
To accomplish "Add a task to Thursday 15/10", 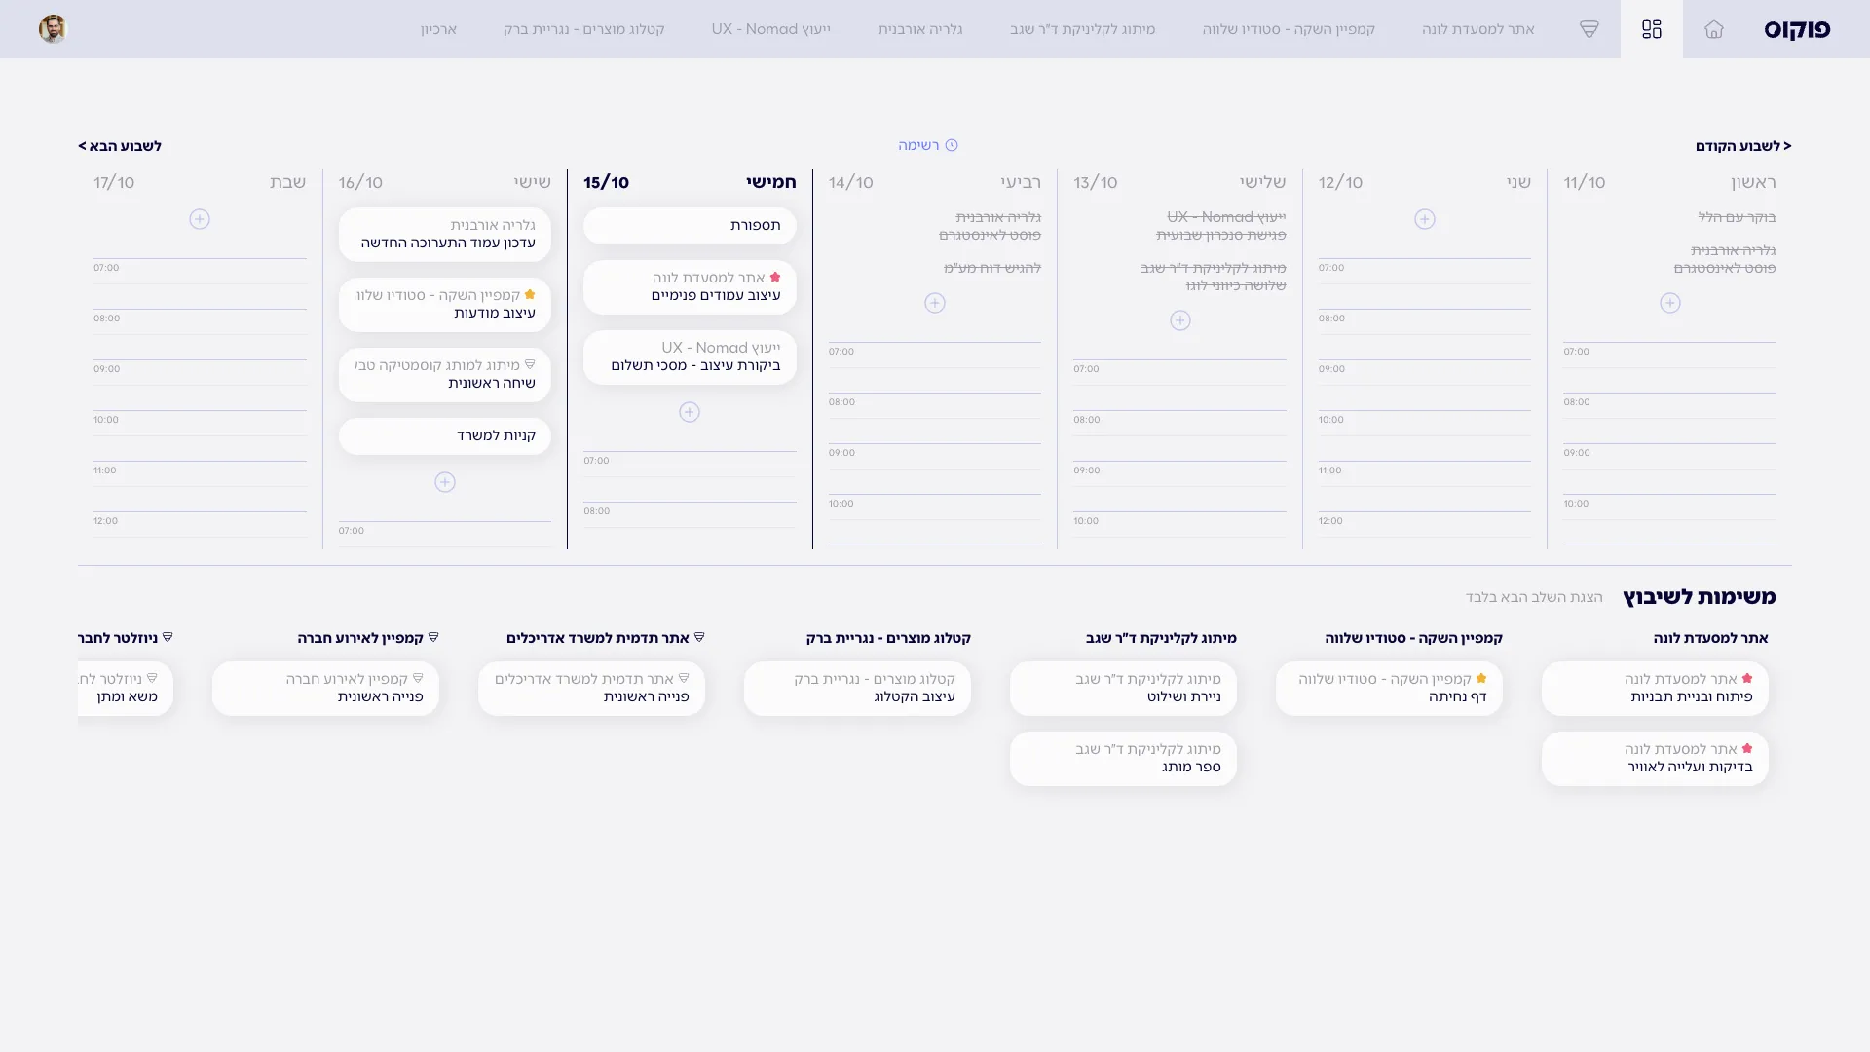I will 690,412.
